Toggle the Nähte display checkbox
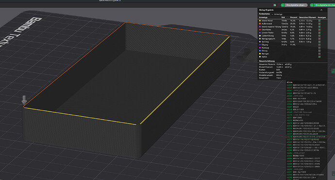 click(x=319, y=57)
